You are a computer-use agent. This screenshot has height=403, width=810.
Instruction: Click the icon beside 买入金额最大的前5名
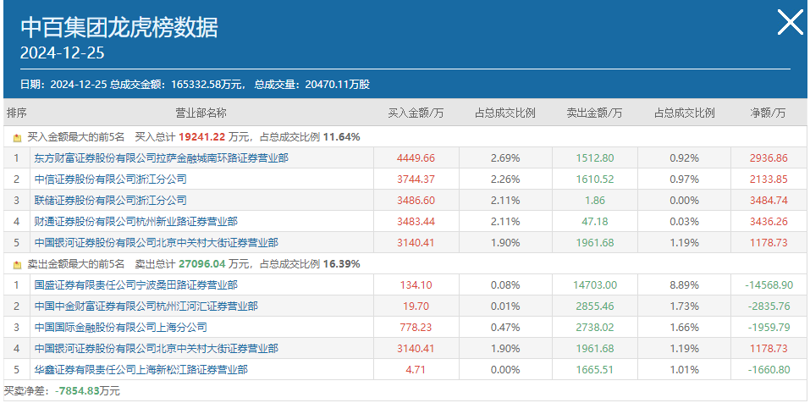(17, 138)
